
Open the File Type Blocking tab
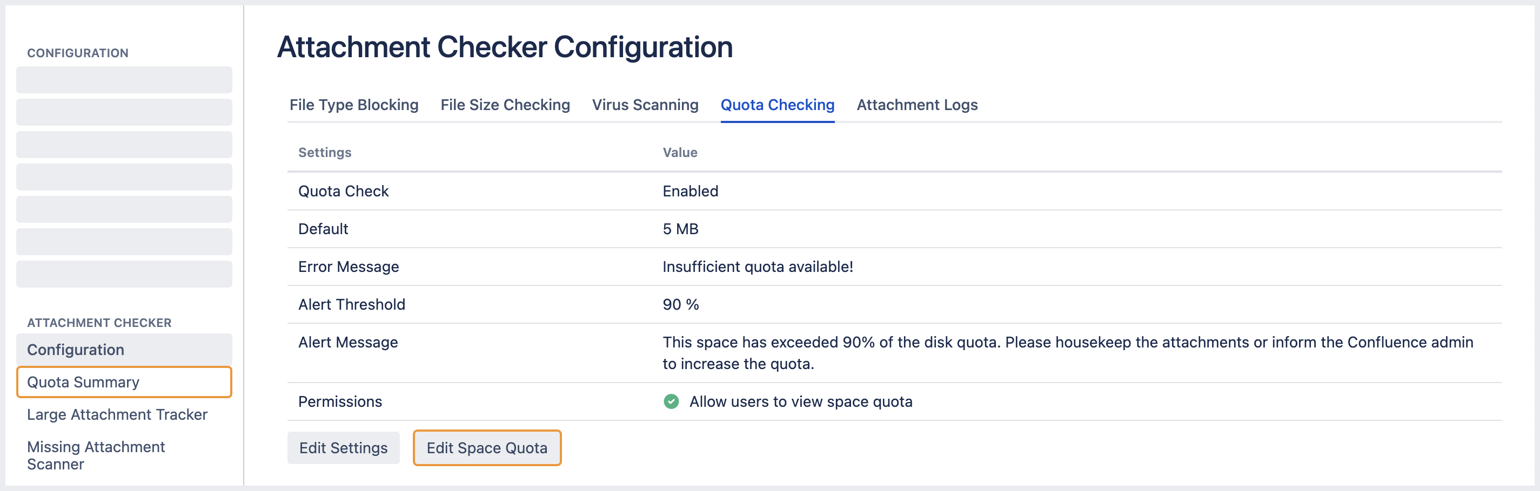[353, 104]
